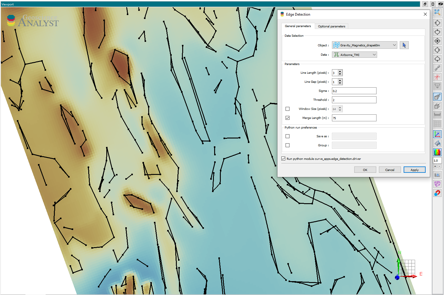Enable the Window Size checkbox
The height and width of the screenshot is (295, 444).
(288, 109)
